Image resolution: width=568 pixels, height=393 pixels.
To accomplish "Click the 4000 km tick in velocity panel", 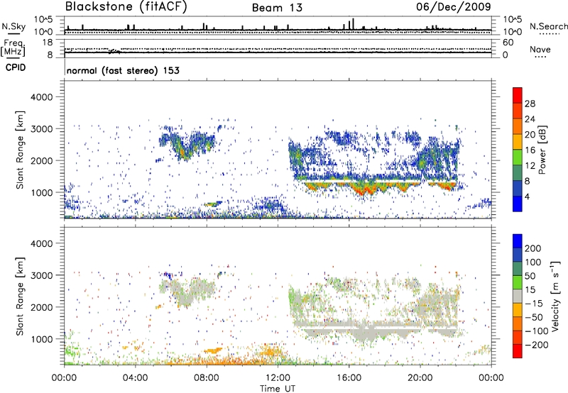I will (x=41, y=243).
